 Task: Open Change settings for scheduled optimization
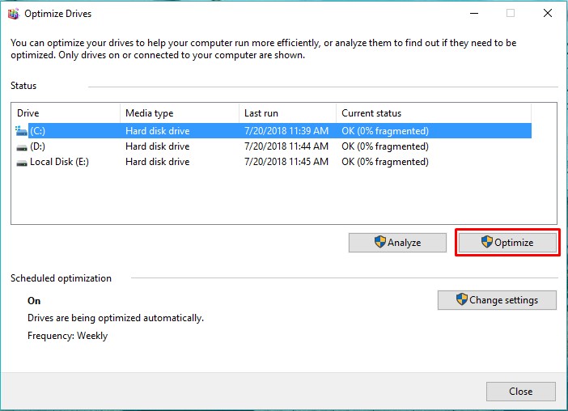click(x=497, y=300)
